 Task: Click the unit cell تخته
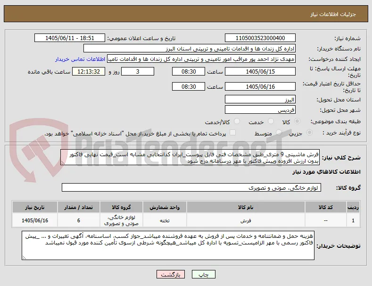[165, 220]
